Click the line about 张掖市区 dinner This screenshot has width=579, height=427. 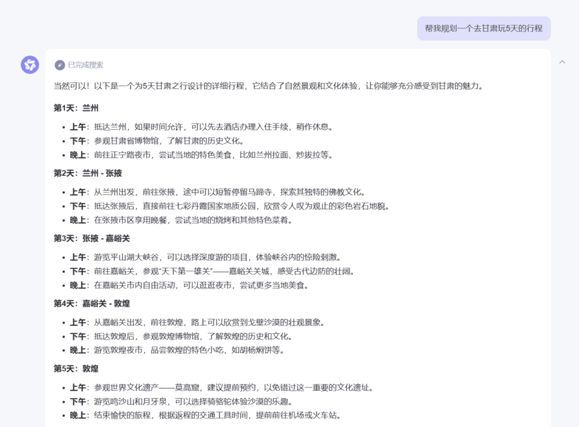tap(181, 220)
